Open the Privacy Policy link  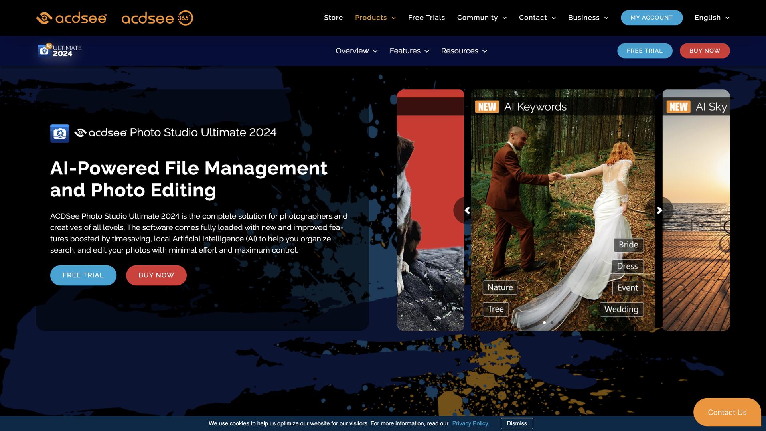coord(470,423)
